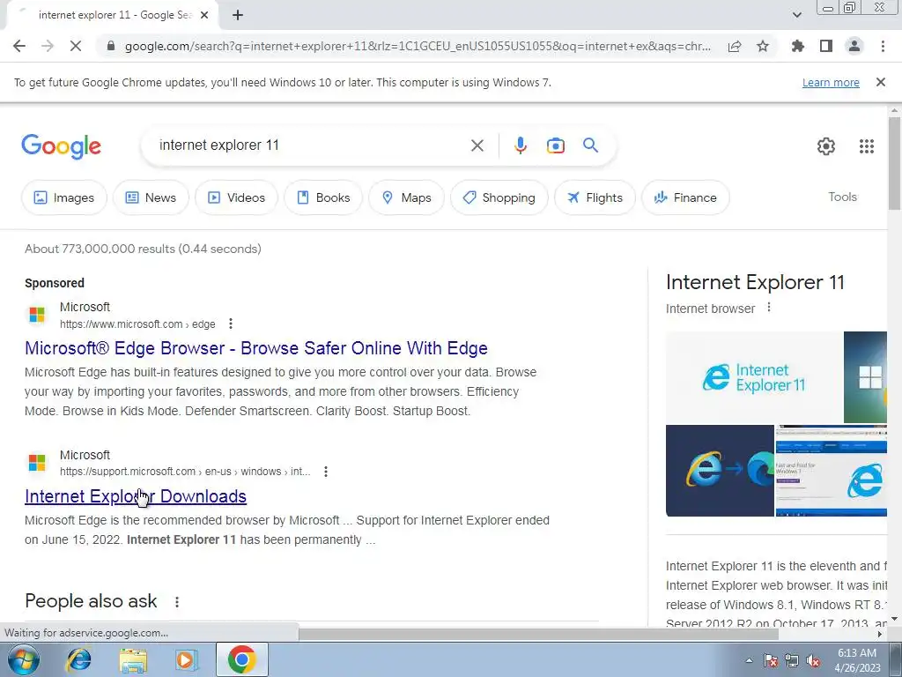The image size is (902, 677).
Task: Go back using the browser back arrow
Action: 19,46
